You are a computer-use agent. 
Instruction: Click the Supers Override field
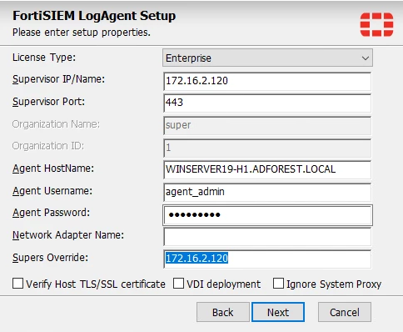click(x=267, y=259)
